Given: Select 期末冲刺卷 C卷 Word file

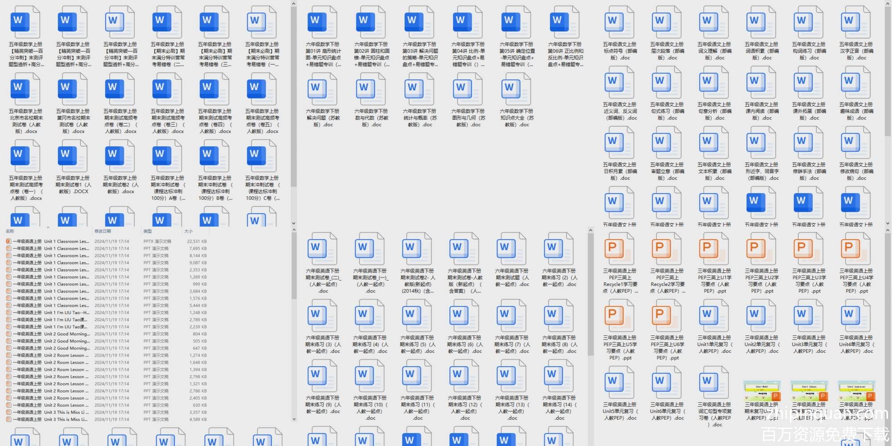Looking at the screenshot, I should (262, 170).
